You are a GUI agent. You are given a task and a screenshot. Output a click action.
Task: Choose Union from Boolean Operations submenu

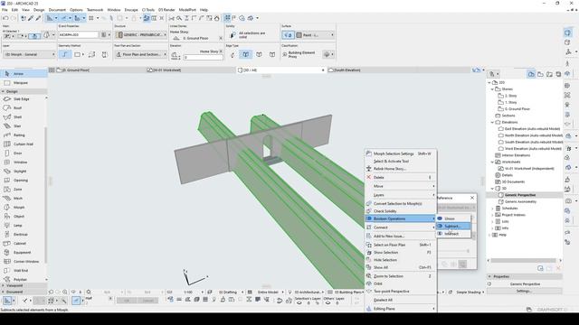[x=453, y=218]
